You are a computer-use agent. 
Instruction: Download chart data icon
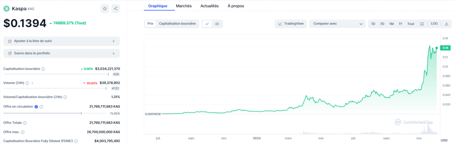446,24
